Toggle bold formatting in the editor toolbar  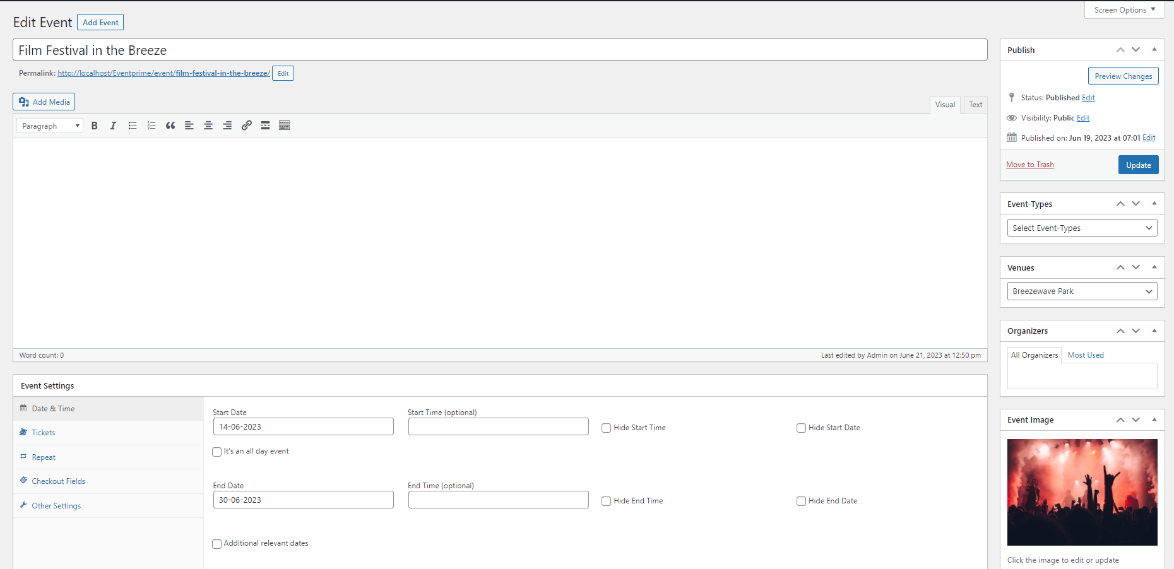(x=94, y=126)
